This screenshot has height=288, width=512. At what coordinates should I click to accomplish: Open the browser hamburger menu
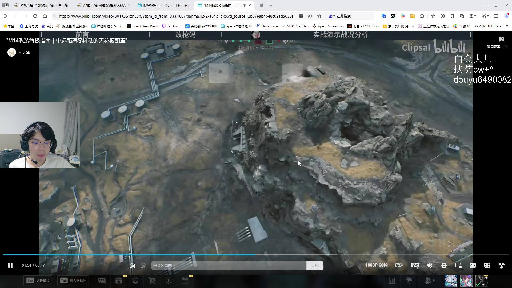[496, 16]
